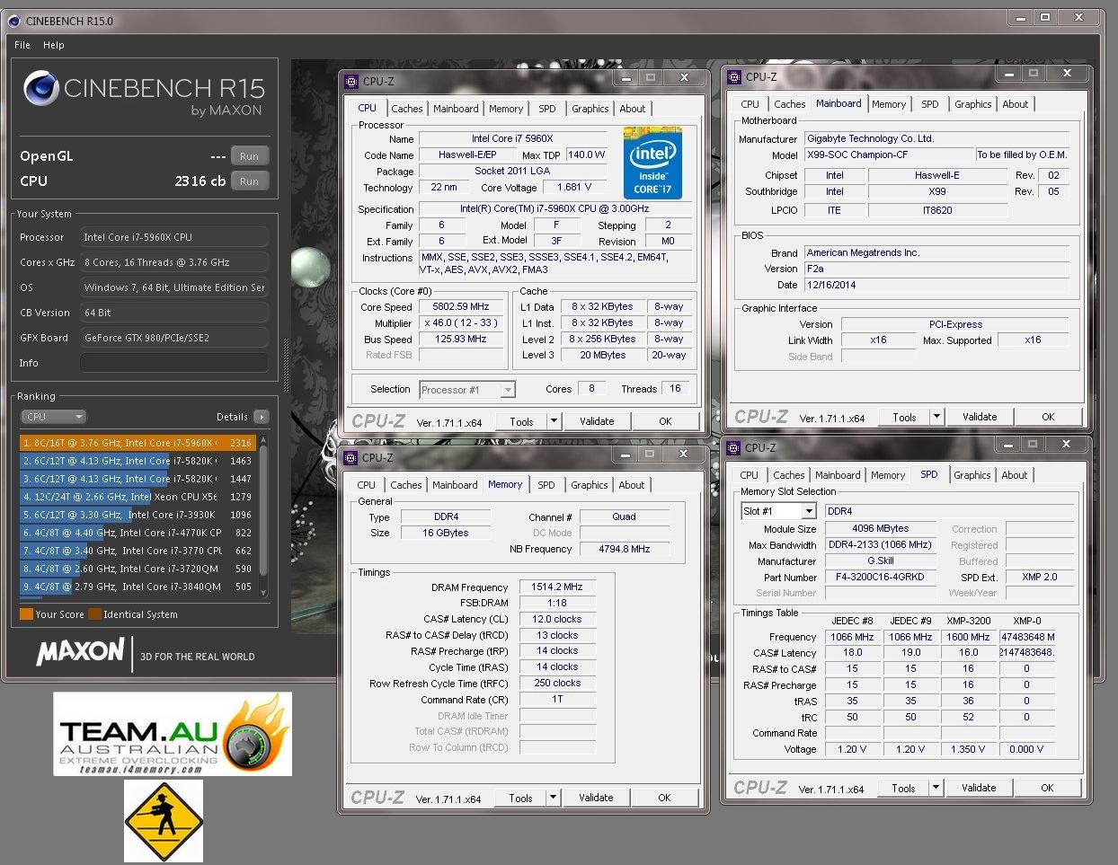Click the ranking Details arrow button
The height and width of the screenshot is (865, 1118).
(261, 417)
